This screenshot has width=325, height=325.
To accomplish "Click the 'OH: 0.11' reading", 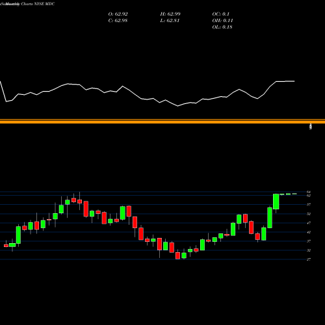I will [222, 21].
